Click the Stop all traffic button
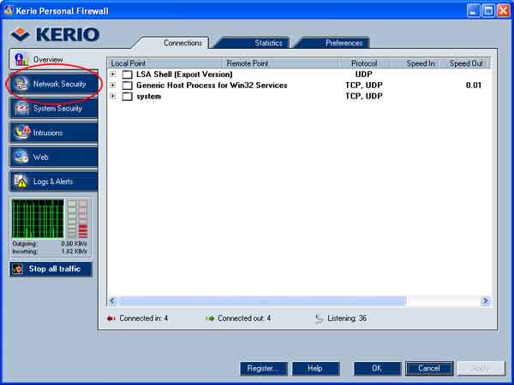 click(51, 269)
